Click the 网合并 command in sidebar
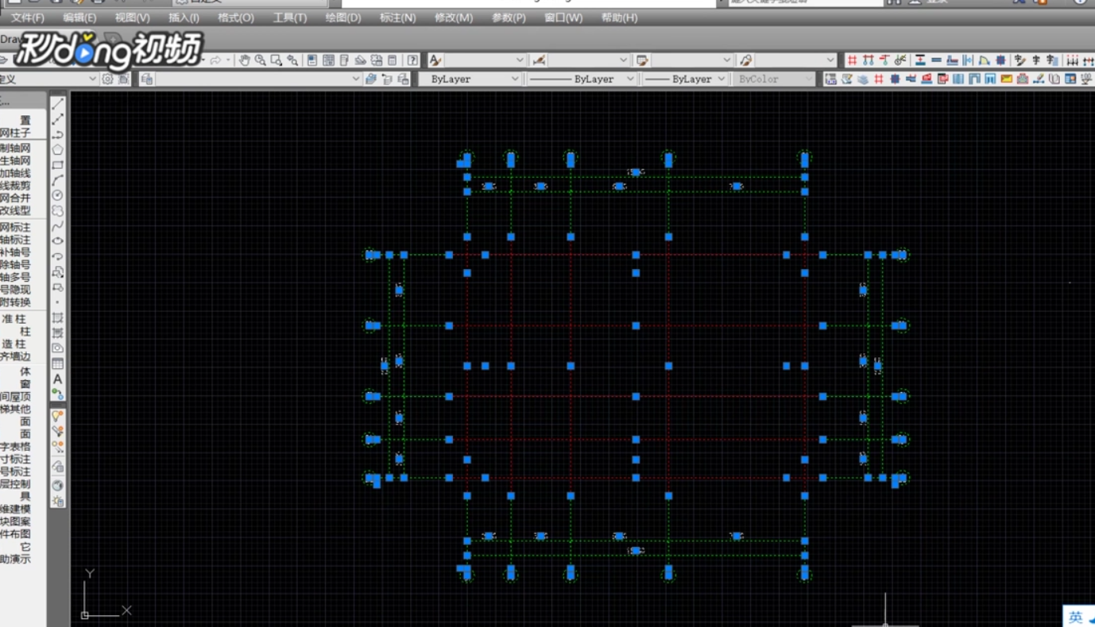 (x=15, y=198)
